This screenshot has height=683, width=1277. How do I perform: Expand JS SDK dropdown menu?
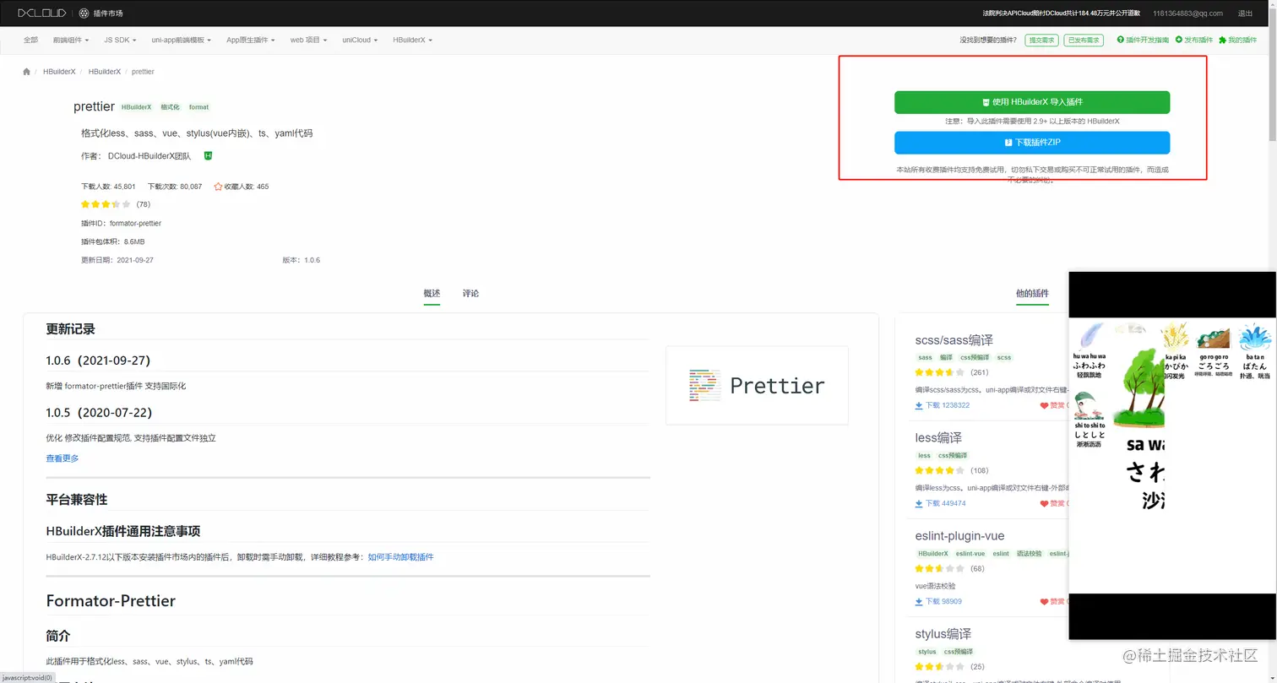point(120,40)
